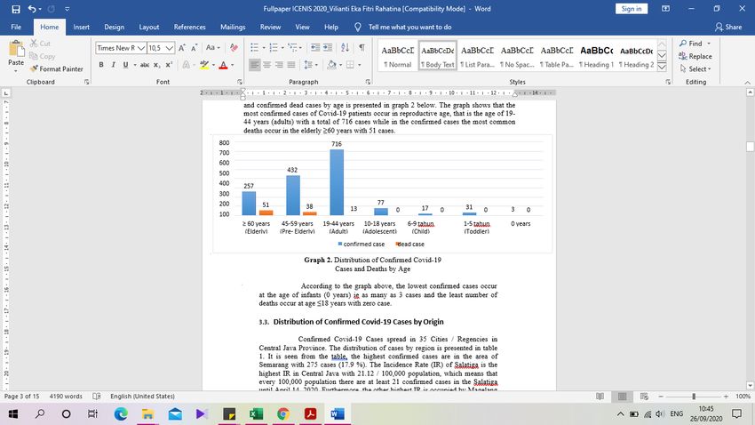Image resolution: width=755 pixels, height=425 pixels.
Task: Switch to Web Layout view
Action: pyautogui.click(x=644, y=396)
